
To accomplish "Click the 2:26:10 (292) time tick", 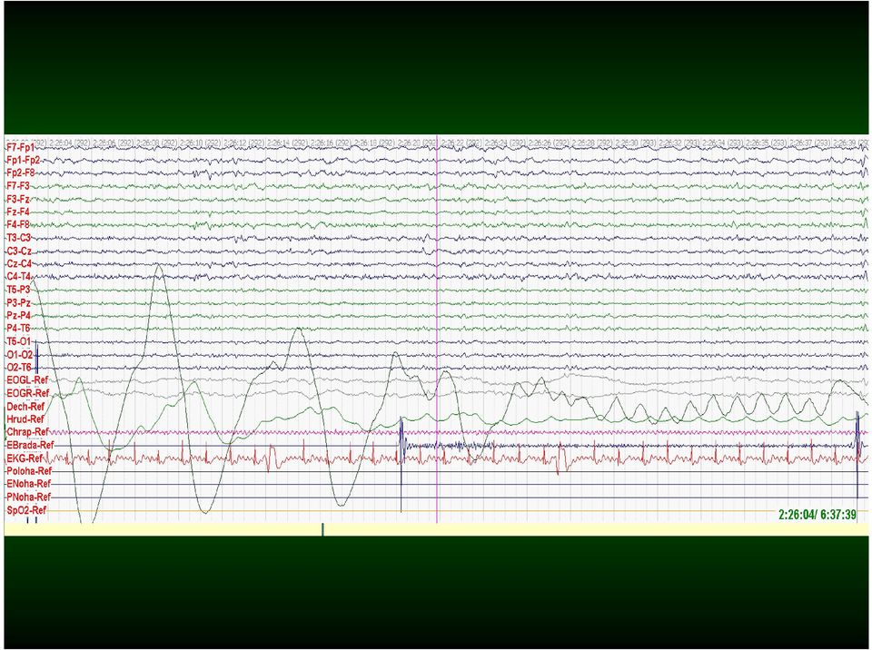I will (200, 143).
